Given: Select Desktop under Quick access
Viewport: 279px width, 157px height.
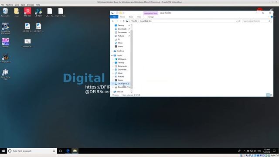Looking at the screenshot, I should (121, 25).
